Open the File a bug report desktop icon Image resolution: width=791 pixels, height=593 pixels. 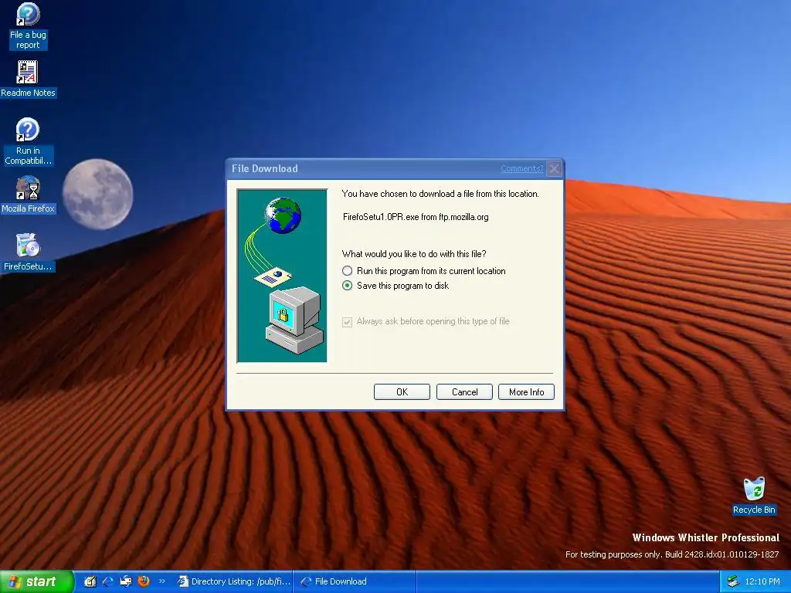click(x=28, y=26)
